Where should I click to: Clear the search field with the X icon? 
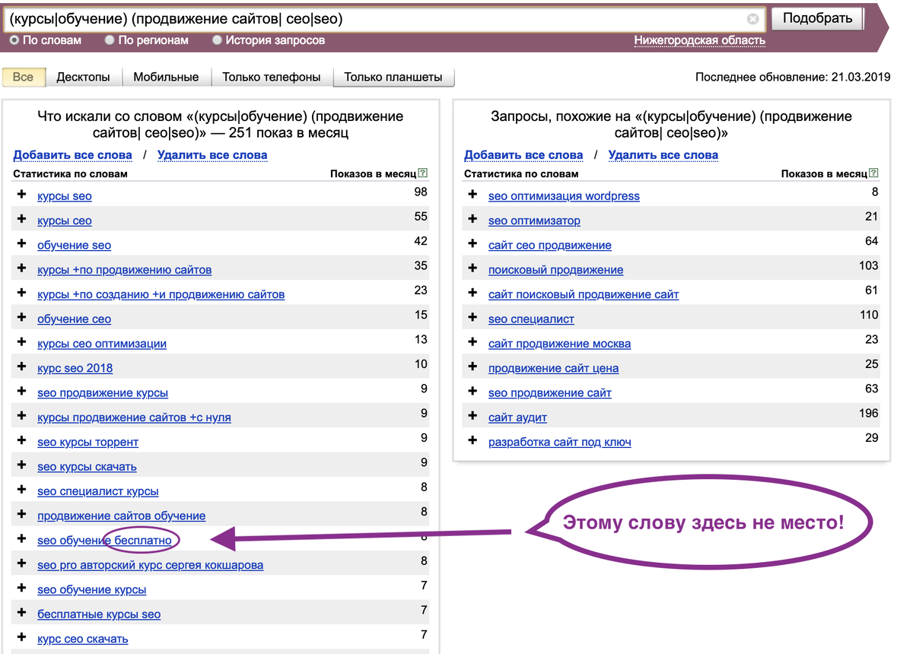pyautogui.click(x=752, y=19)
